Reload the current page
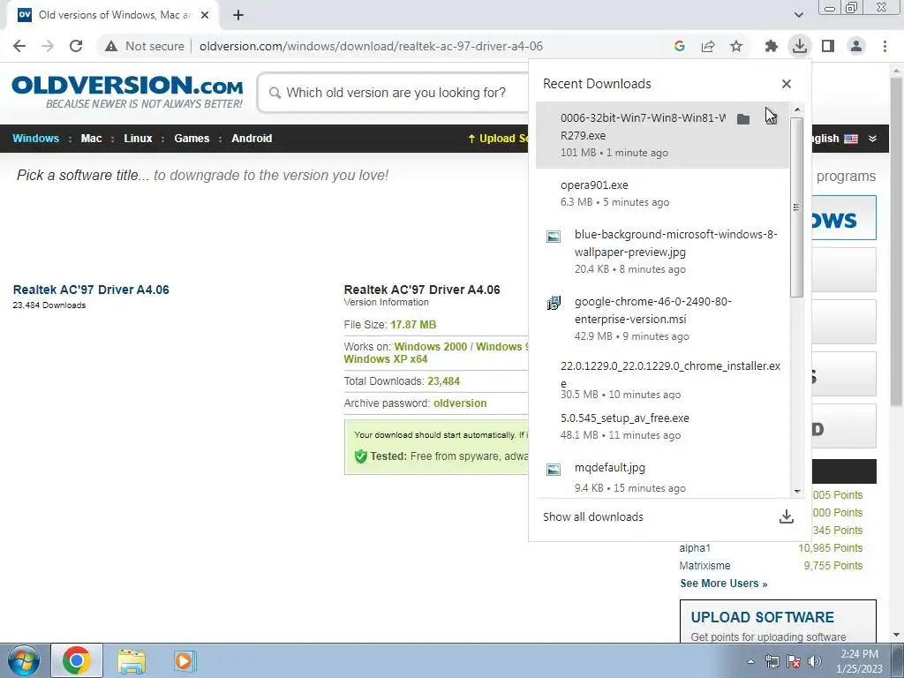Viewport: 904px width, 678px height. click(x=76, y=46)
